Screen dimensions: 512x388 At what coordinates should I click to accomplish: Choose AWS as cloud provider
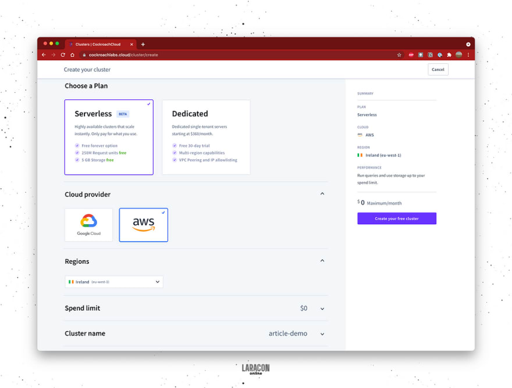(x=143, y=225)
